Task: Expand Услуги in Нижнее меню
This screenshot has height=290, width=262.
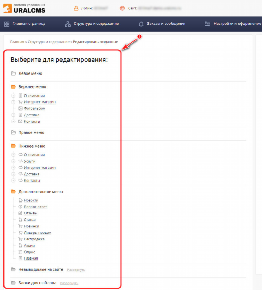Action: (13, 161)
